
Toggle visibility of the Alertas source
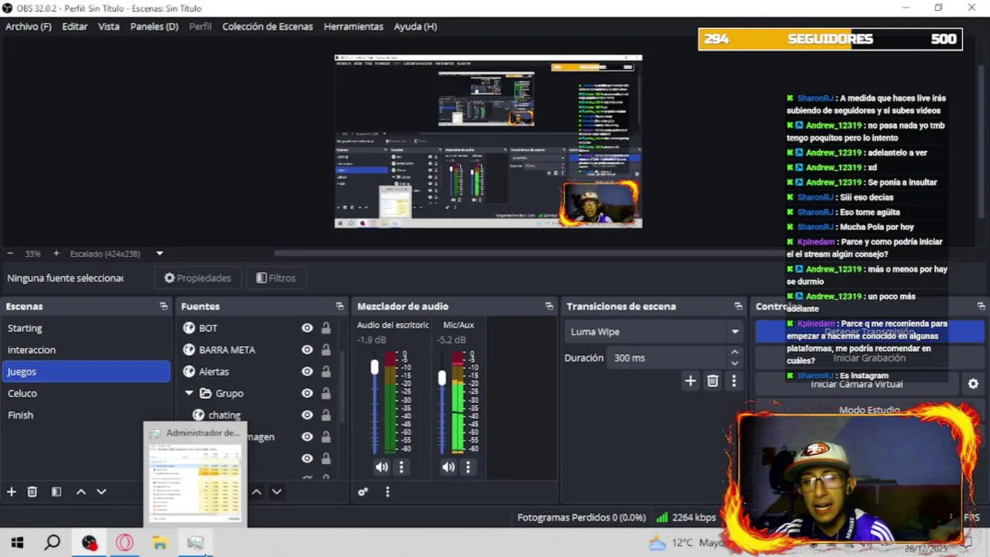307,371
